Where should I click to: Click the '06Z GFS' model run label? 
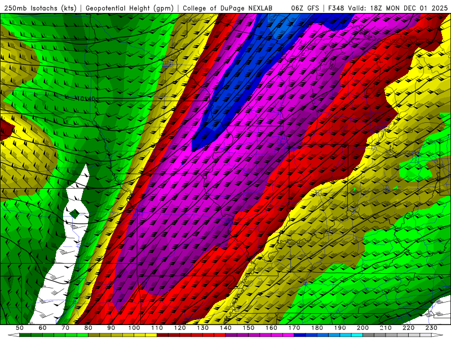pos(305,8)
